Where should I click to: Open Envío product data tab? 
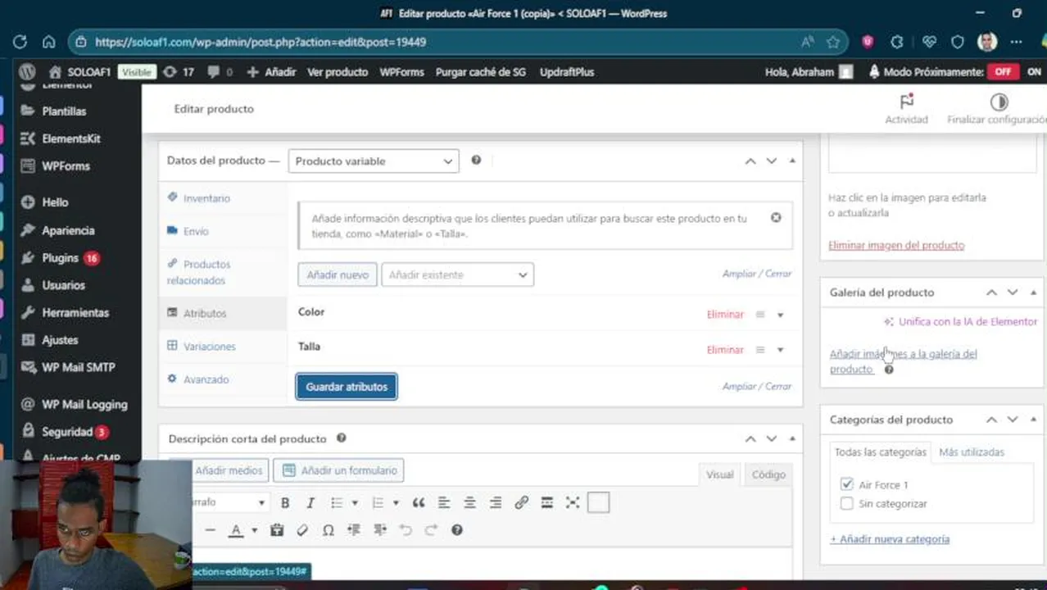pos(196,231)
